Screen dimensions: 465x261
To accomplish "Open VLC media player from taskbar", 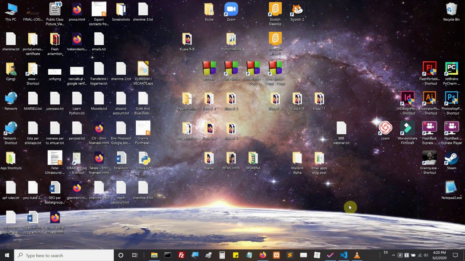I will coord(357,255).
